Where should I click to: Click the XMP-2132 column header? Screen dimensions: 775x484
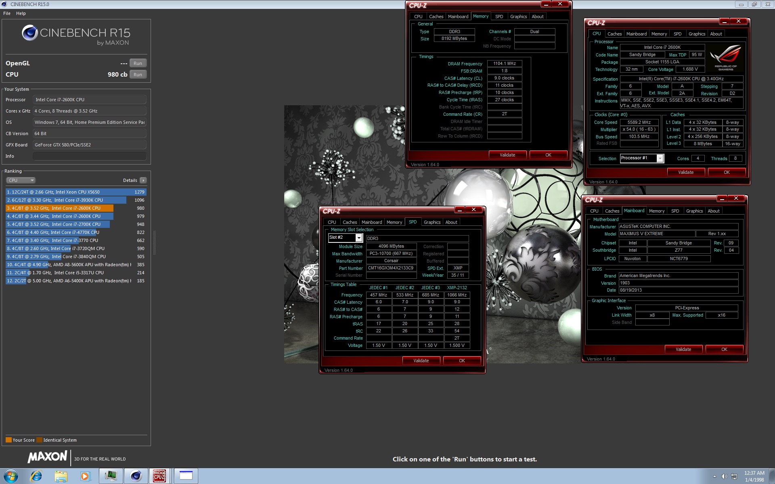pos(457,288)
